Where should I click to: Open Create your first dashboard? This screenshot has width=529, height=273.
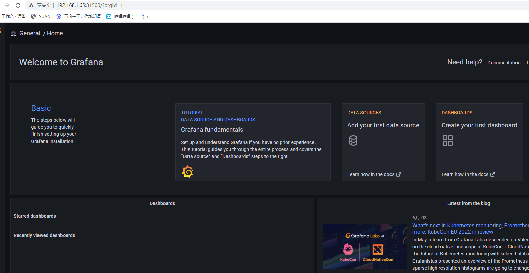479,125
